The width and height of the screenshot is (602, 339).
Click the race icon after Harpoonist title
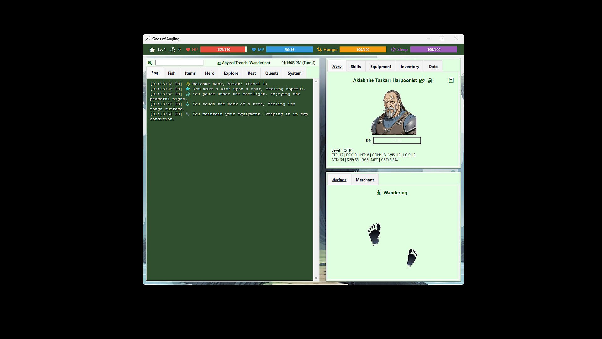pyautogui.click(x=422, y=81)
